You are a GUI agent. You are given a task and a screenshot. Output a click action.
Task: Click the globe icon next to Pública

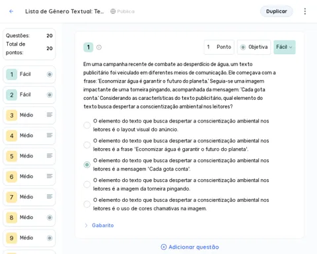pos(113,11)
